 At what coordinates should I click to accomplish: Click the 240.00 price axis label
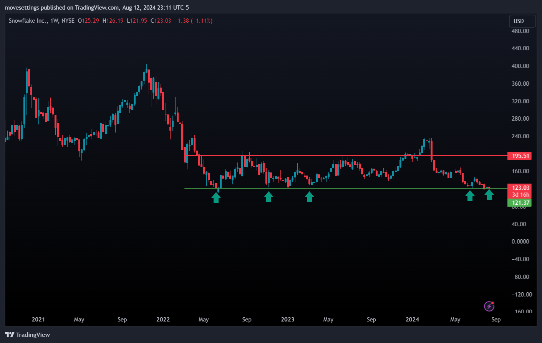[x=520, y=136]
